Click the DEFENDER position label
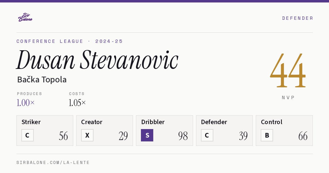 pyautogui.click(x=297, y=18)
